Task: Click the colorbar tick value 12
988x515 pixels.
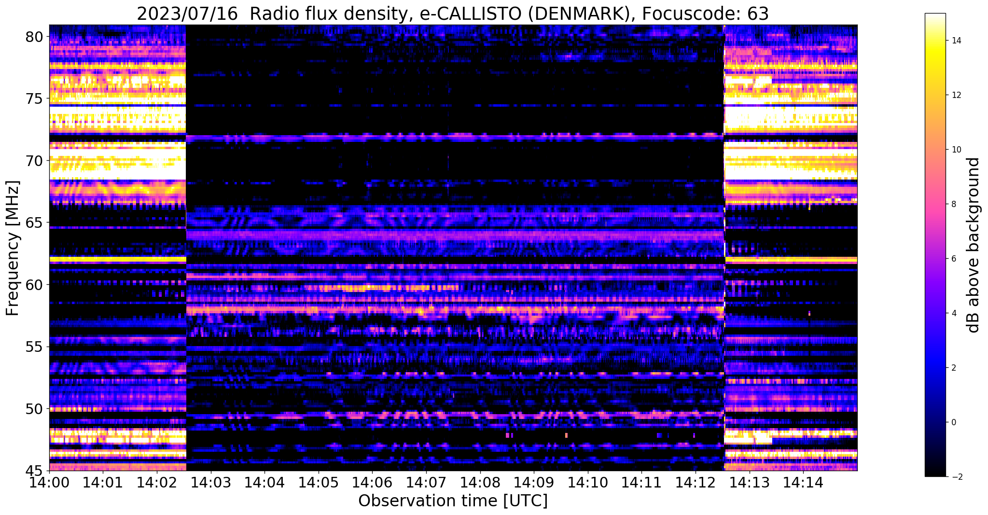Action: click(956, 95)
